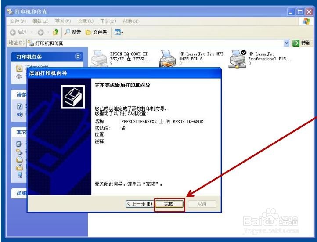Click the first icon under 其它 section
The width and height of the screenshot is (317, 242).
[x=19, y=144]
